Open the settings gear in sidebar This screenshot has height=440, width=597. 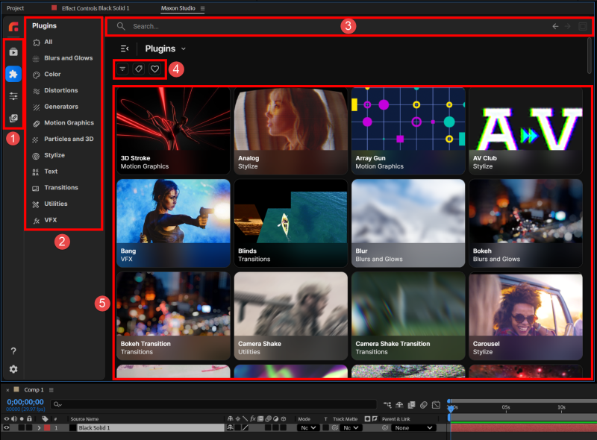[13, 369]
